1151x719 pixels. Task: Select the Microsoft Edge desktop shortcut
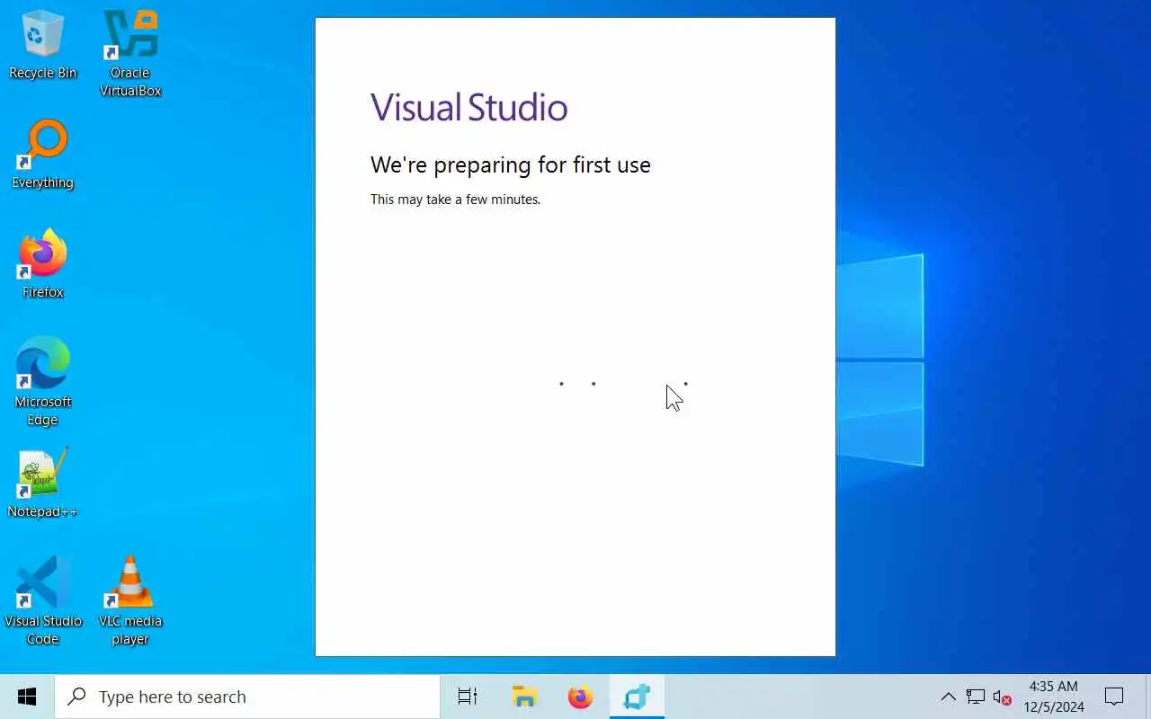coord(42,382)
